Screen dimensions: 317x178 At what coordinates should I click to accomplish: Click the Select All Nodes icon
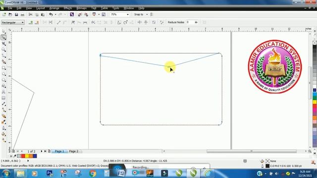(161, 22)
